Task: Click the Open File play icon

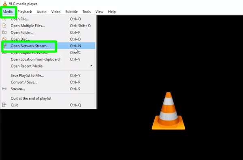Action: pos(4,19)
